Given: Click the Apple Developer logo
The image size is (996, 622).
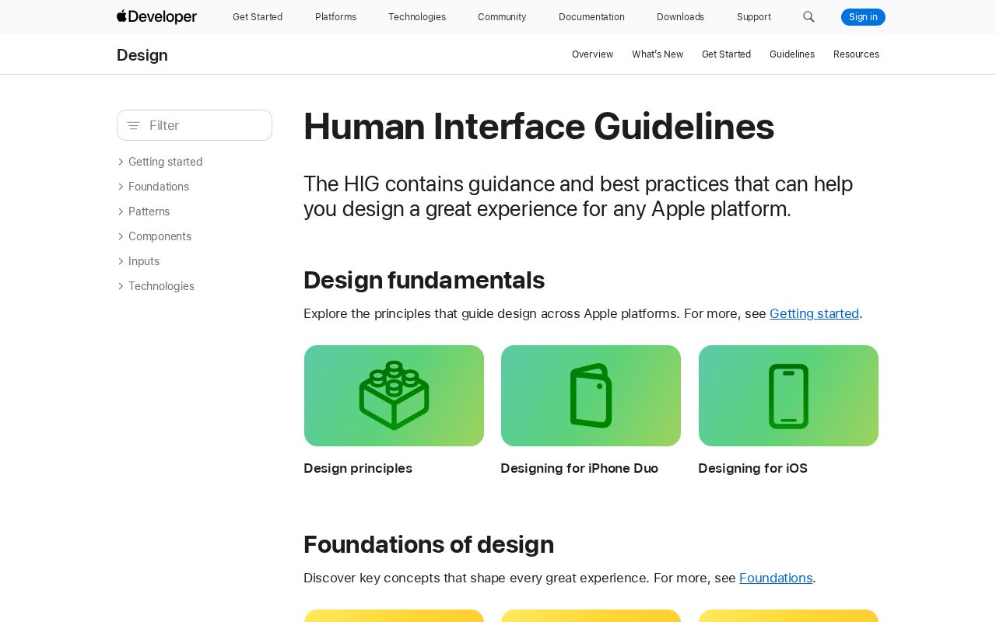Looking at the screenshot, I should point(156,17).
